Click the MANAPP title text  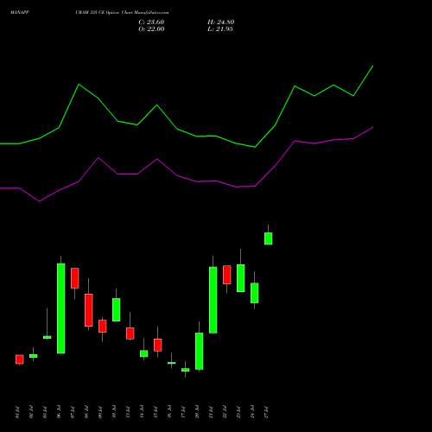(20, 13)
